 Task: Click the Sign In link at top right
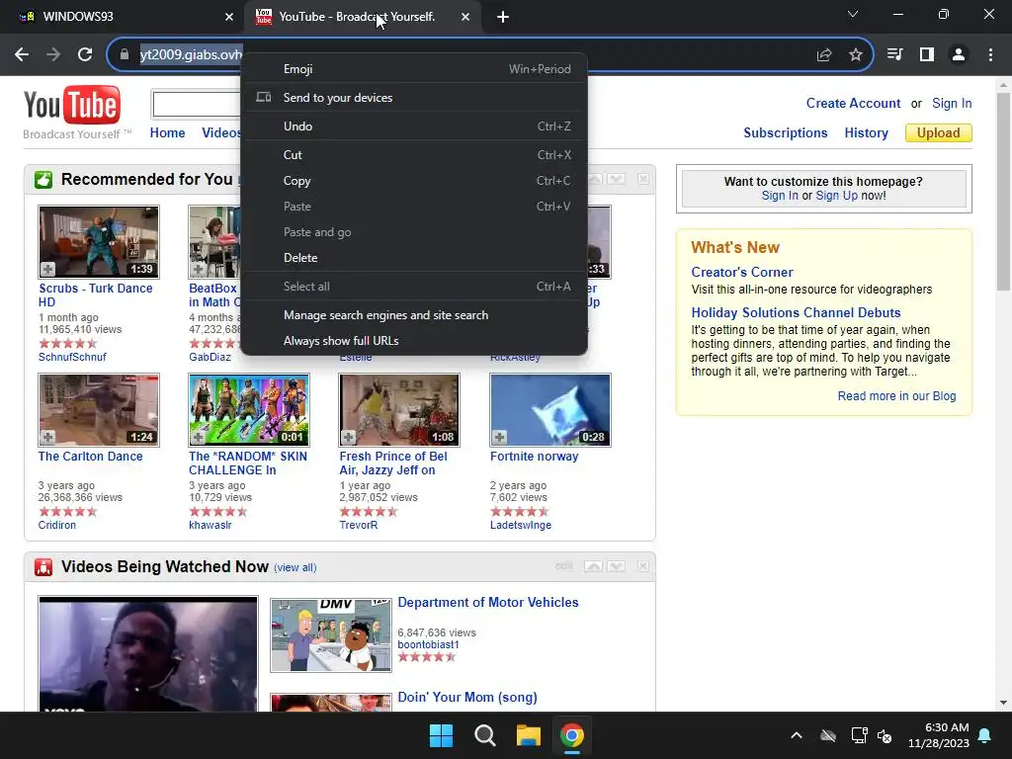click(x=952, y=103)
